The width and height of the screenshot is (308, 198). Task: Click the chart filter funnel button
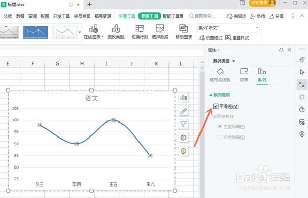[x=183, y=124]
